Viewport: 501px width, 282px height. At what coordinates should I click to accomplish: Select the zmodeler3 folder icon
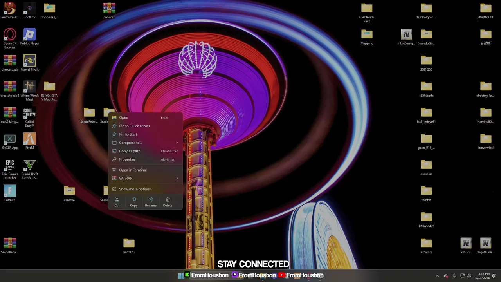(x=49, y=11)
